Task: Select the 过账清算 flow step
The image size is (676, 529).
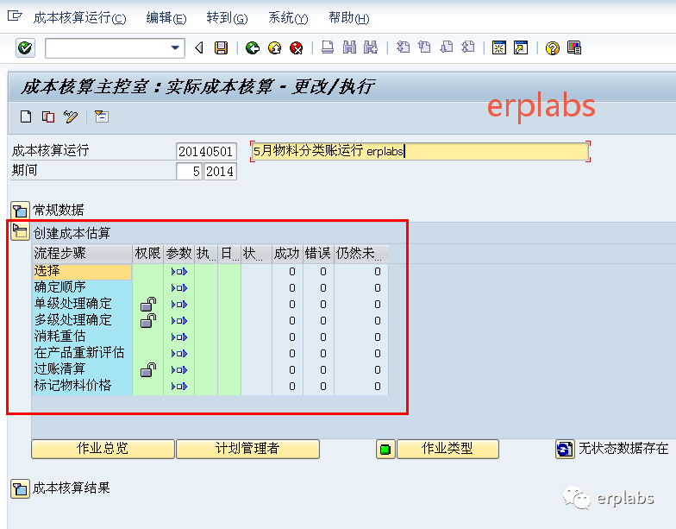Action: (82, 369)
